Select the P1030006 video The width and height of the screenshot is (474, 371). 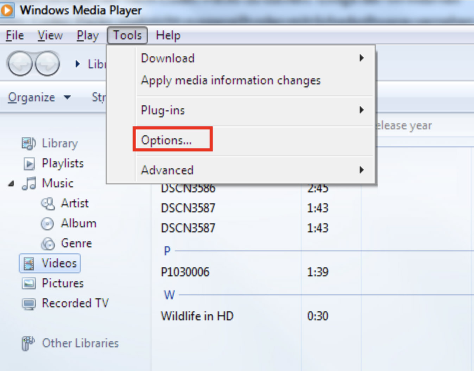pos(185,272)
